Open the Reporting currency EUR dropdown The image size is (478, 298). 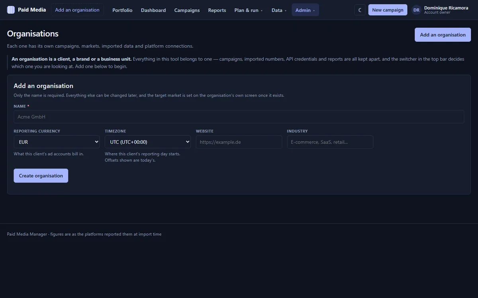coord(57,142)
